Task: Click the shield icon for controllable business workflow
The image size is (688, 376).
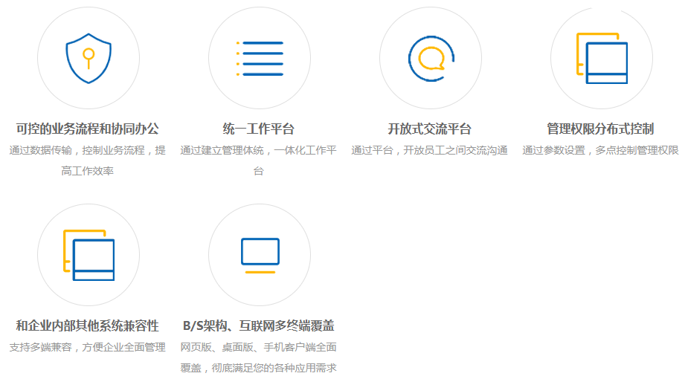Action: (88, 58)
